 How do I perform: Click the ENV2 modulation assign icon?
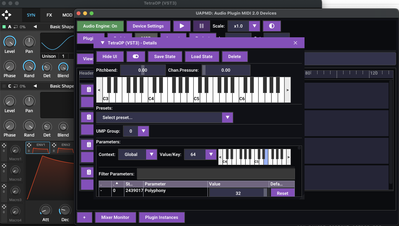54,145
